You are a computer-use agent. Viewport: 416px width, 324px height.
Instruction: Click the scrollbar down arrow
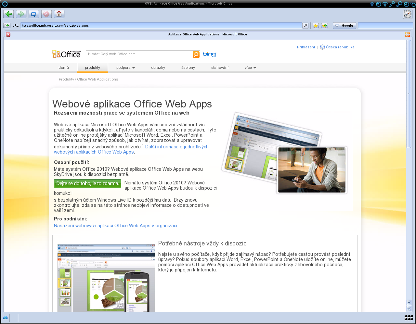pyautogui.click(x=409, y=308)
